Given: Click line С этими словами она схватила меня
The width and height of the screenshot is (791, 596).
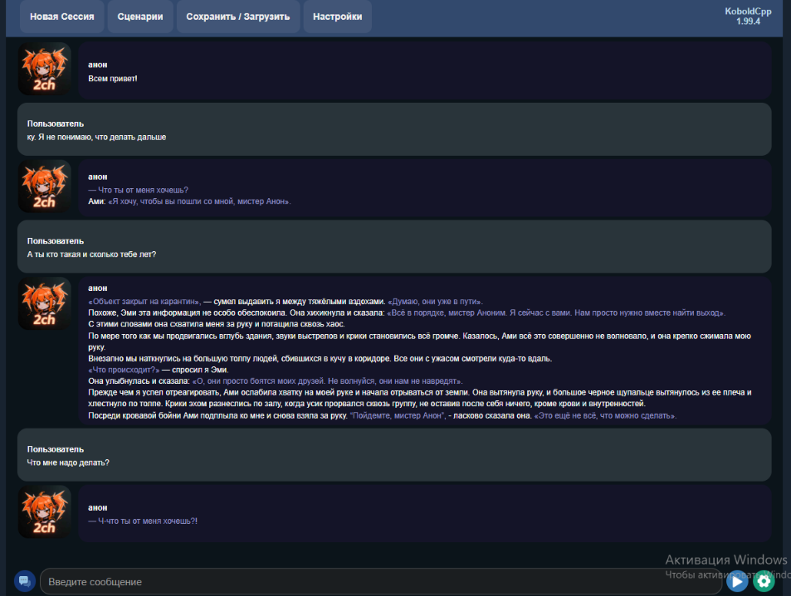Looking at the screenshot, I should pyautogui.click(x=217, y=324).
